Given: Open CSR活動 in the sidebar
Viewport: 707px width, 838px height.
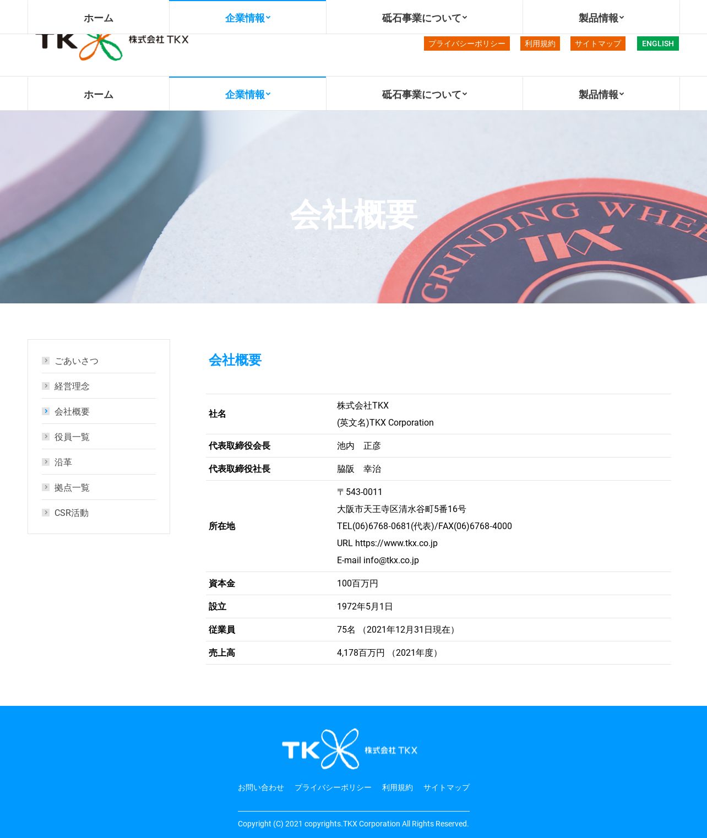Looking at the screenshot, I should (x=72, y=513).
